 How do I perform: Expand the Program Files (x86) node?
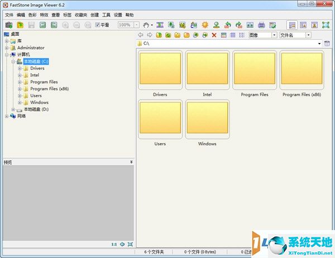coord(20,89)
